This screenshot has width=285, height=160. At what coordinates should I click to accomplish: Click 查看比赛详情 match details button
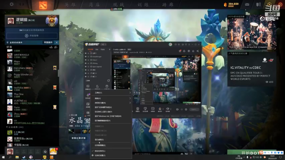[x=78, y=138]
